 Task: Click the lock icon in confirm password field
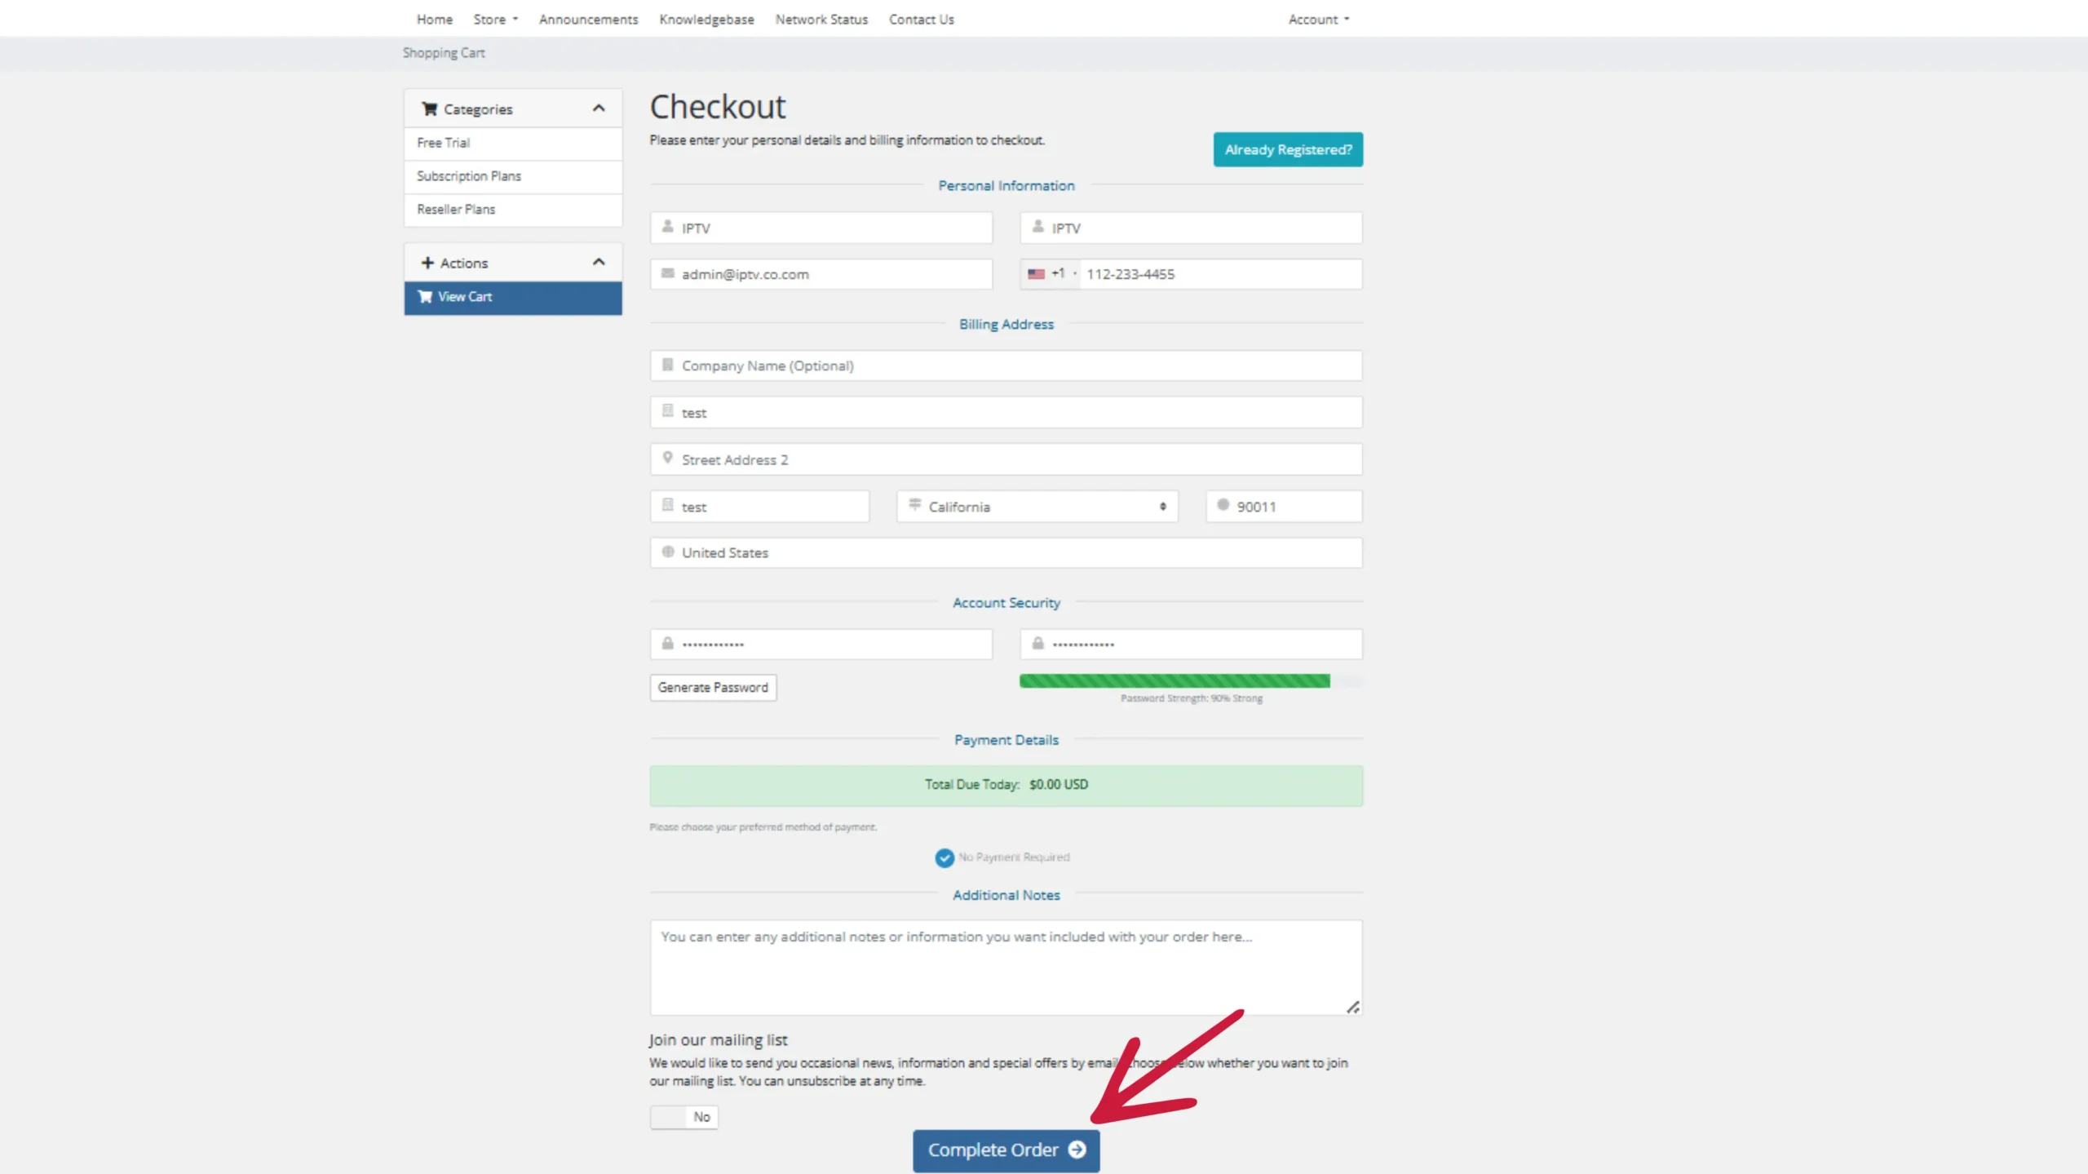click(x=1037, y=644)
